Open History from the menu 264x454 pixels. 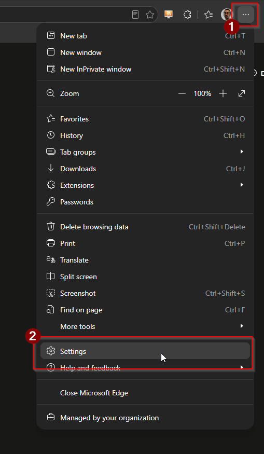click(x=145, y=135)
